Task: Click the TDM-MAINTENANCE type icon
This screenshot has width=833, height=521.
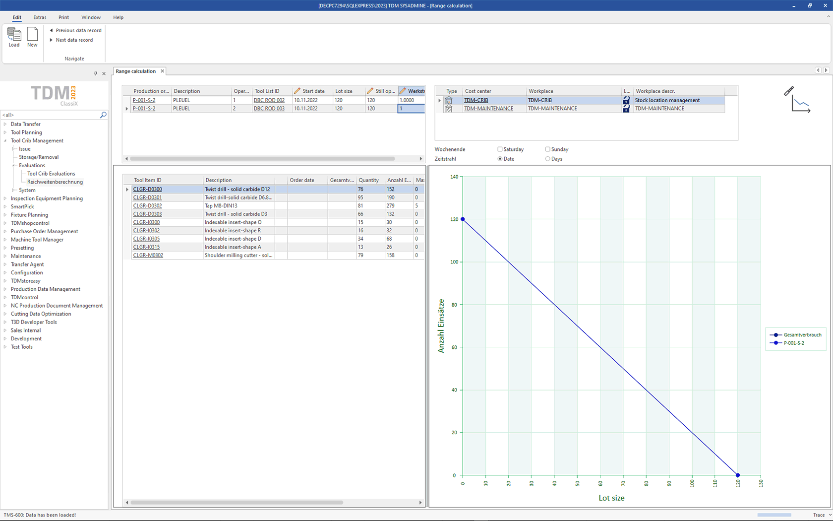Action: tap(449, 109)
